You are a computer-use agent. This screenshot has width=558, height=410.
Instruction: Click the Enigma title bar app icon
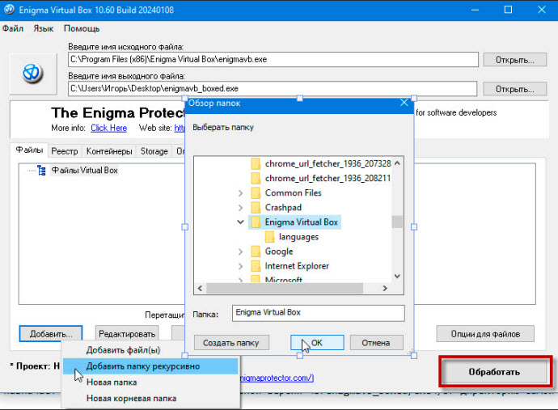[x=9, y=10]
